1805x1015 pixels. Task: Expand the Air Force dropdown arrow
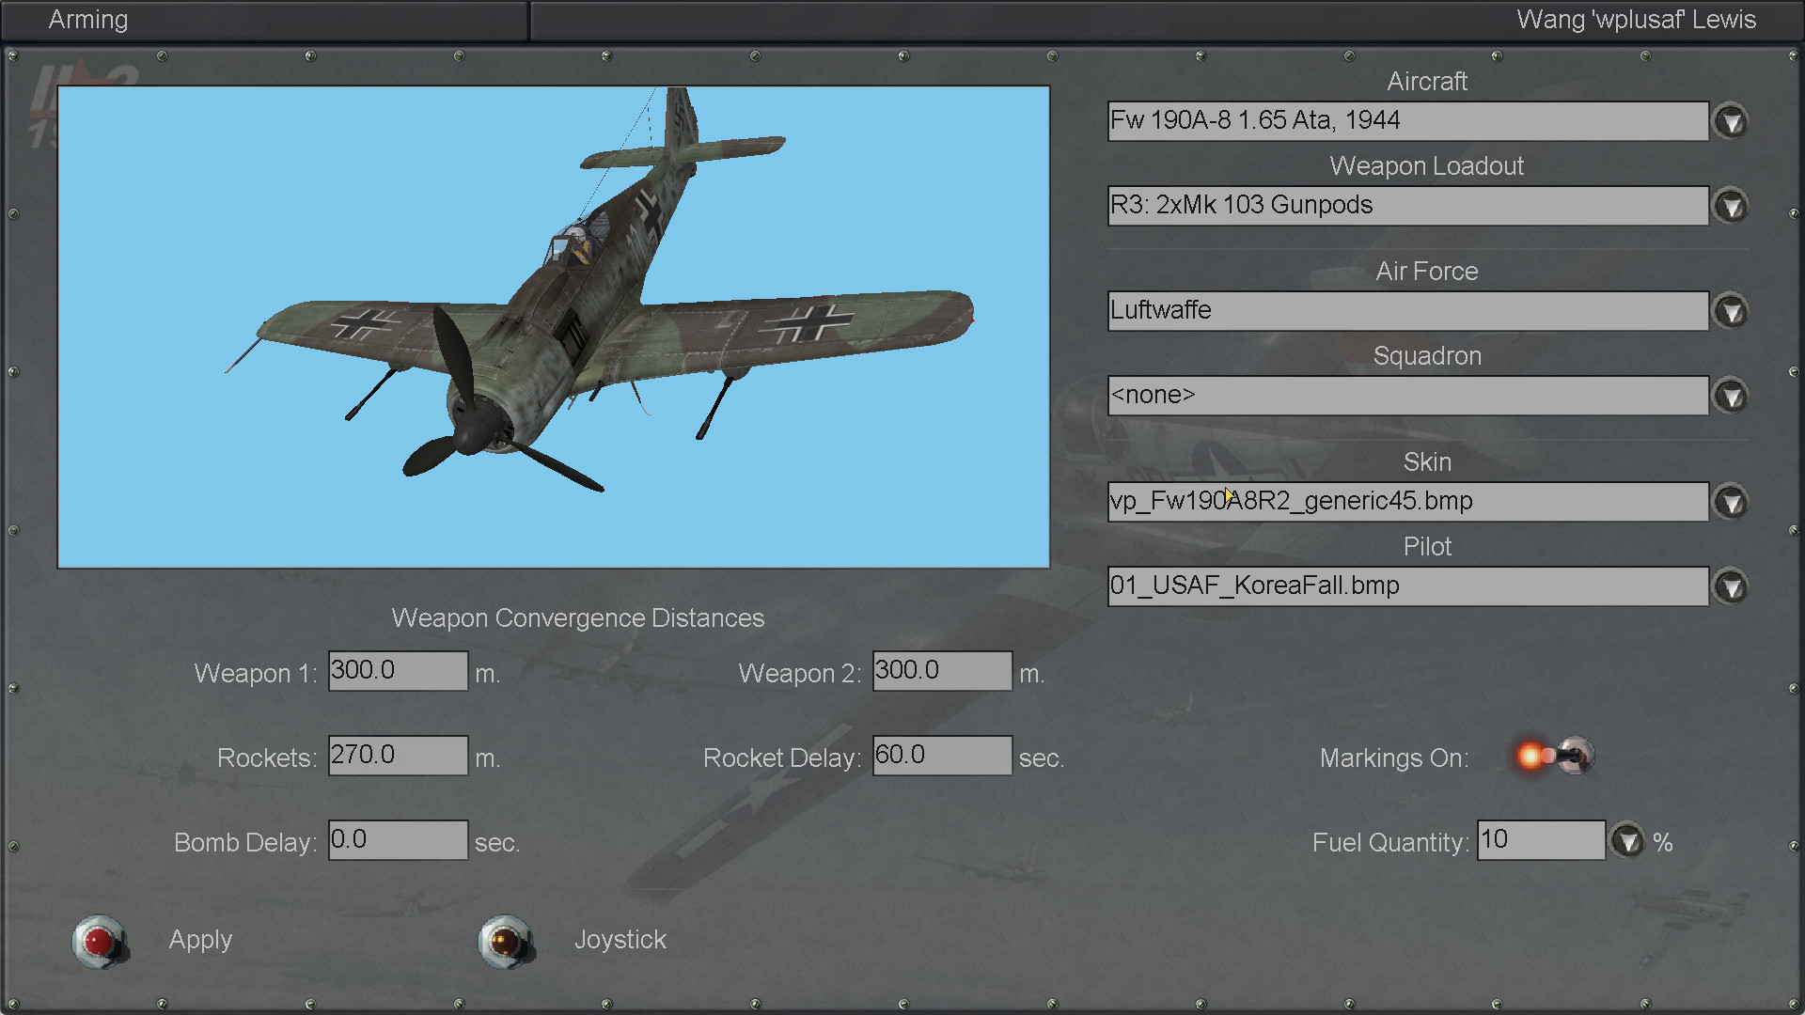click(x=1731, y=311)
